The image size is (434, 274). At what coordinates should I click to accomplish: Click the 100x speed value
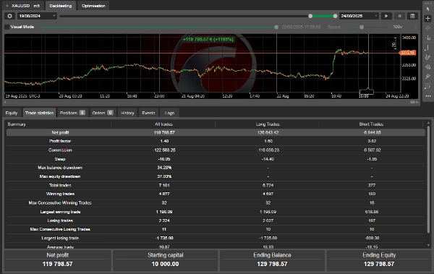coord(397,27)
